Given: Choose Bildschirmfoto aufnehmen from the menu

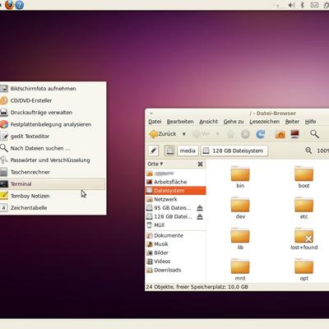Looking at the screenshot, I should tap(53, 89).
